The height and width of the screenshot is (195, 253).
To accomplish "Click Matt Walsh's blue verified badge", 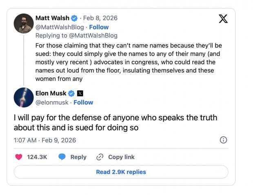I will (74, 18).
